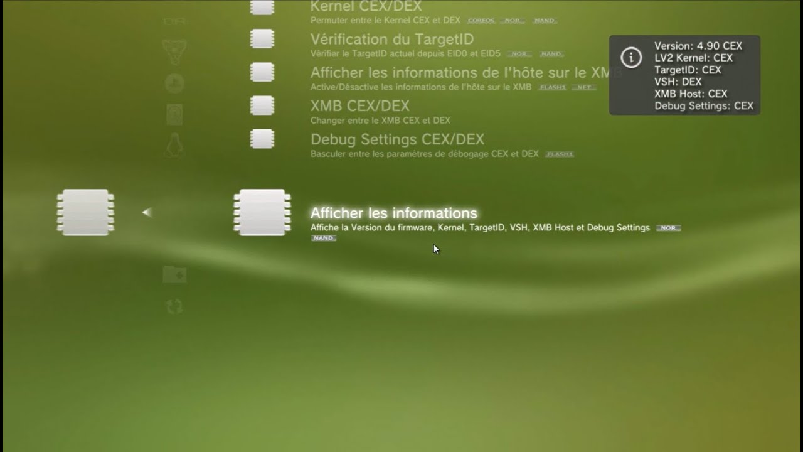Click the info circle icon in the notification
803x452 pixels.
(631, 58)
